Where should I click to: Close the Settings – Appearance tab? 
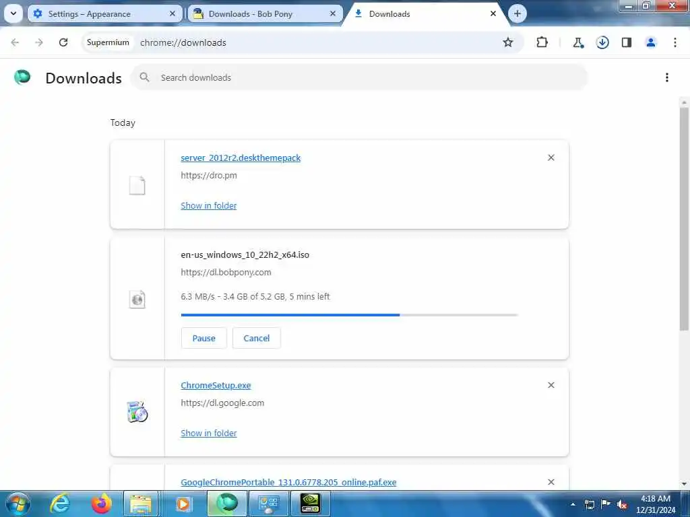click(x=172, y=13)
